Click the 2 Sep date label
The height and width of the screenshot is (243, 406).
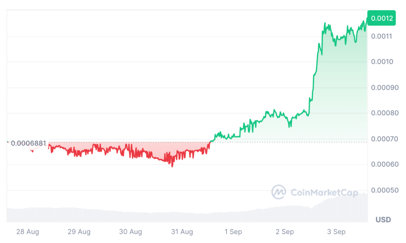pos(285,232)
